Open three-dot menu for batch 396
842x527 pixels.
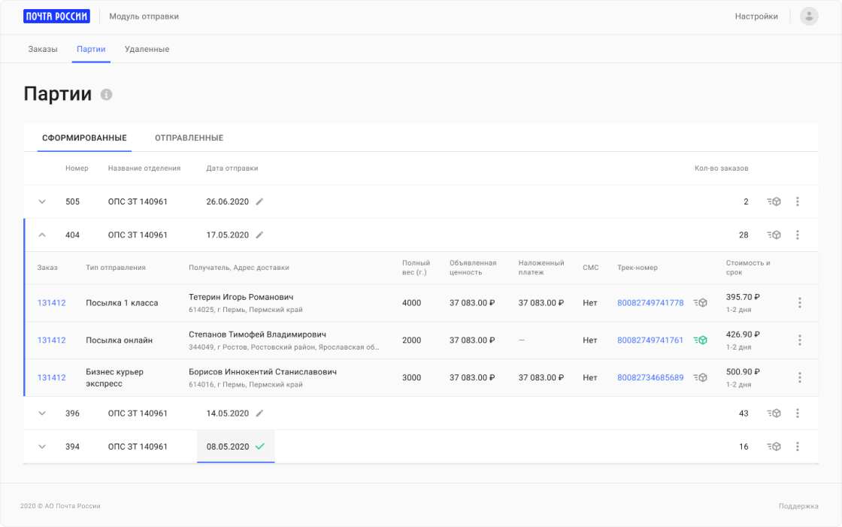coord(798,413)
